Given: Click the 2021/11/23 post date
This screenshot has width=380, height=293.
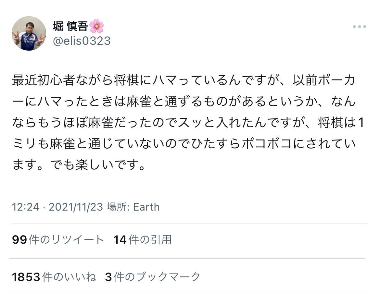Looking at the screenshot, I should click(x=76, y=207).
